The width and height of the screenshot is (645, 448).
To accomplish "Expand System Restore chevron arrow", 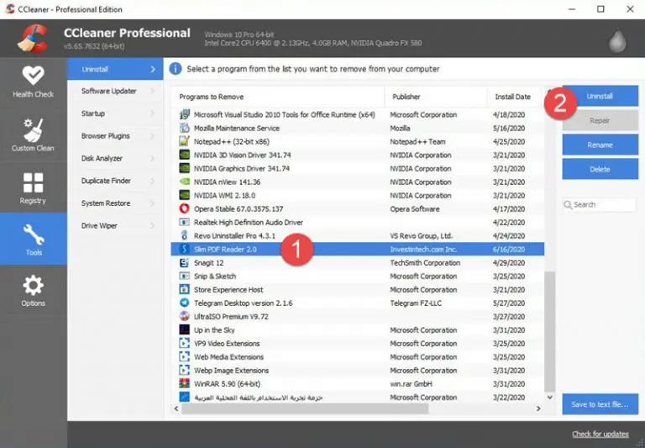I will coord(153,203).
